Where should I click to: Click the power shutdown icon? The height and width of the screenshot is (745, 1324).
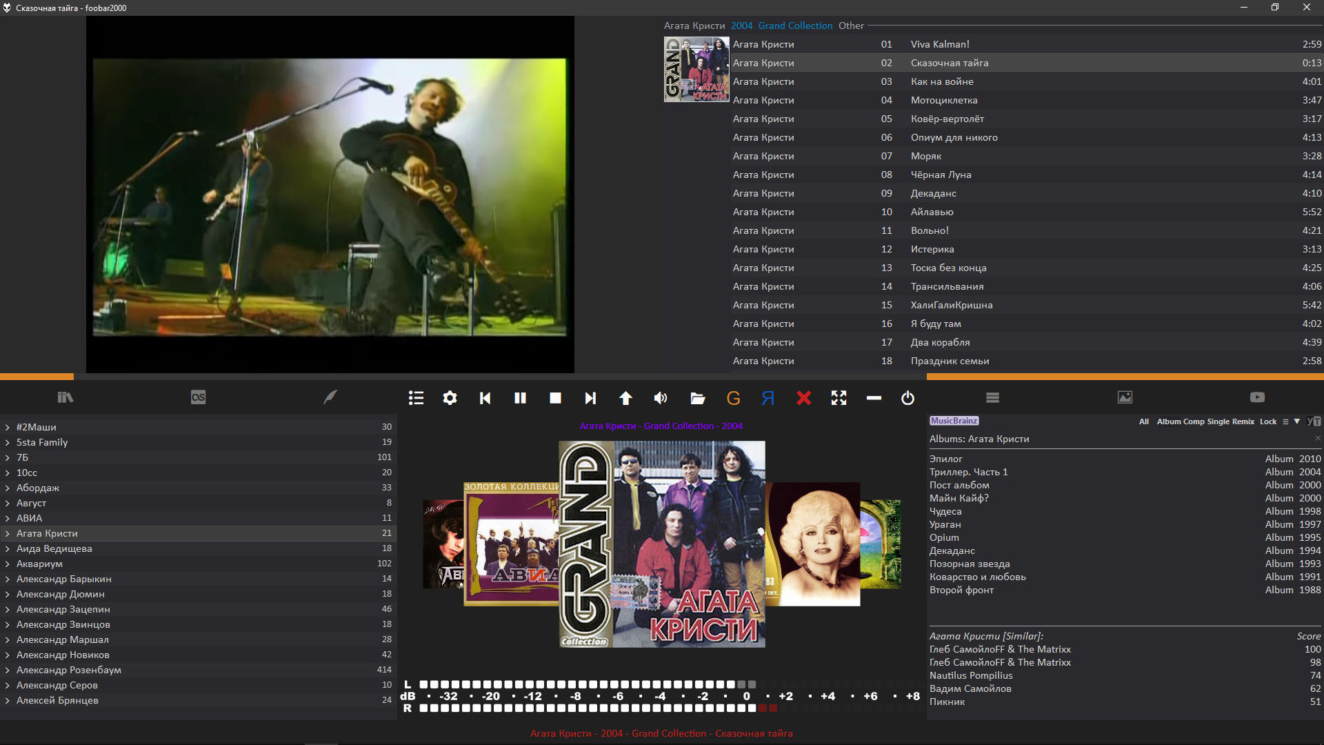tap(907, 398)
